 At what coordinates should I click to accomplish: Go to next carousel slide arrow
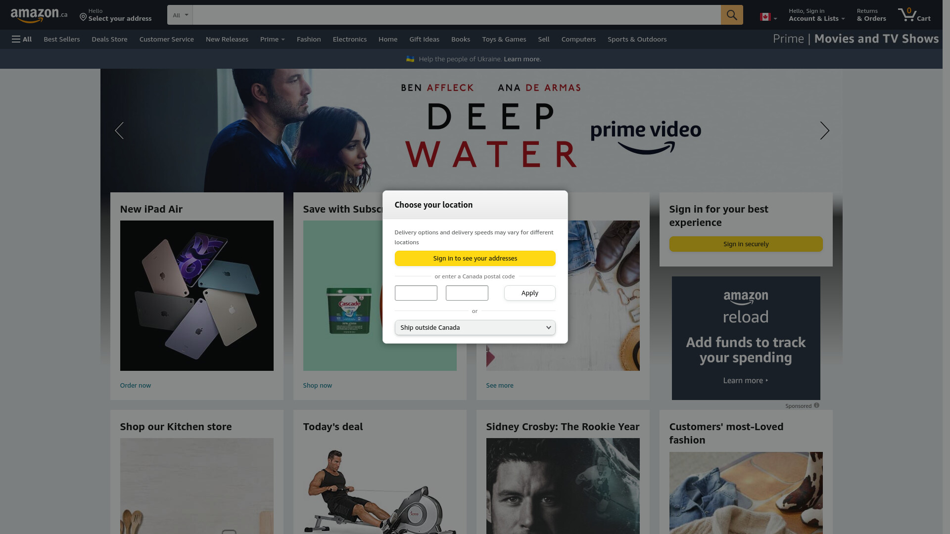(824, 131)
